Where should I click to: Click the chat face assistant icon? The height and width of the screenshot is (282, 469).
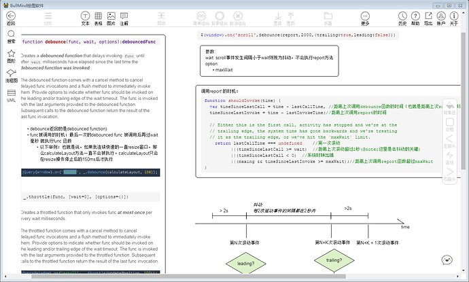(447, 260)
